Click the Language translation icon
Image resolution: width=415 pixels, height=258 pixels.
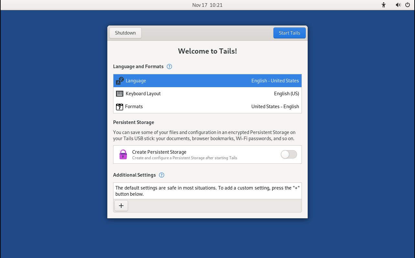point(120,81)
